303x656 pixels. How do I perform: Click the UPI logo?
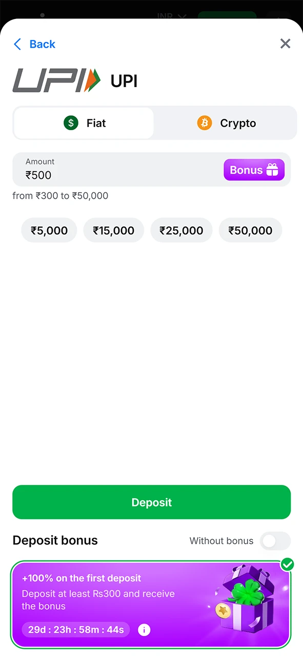tap(56, 80)
